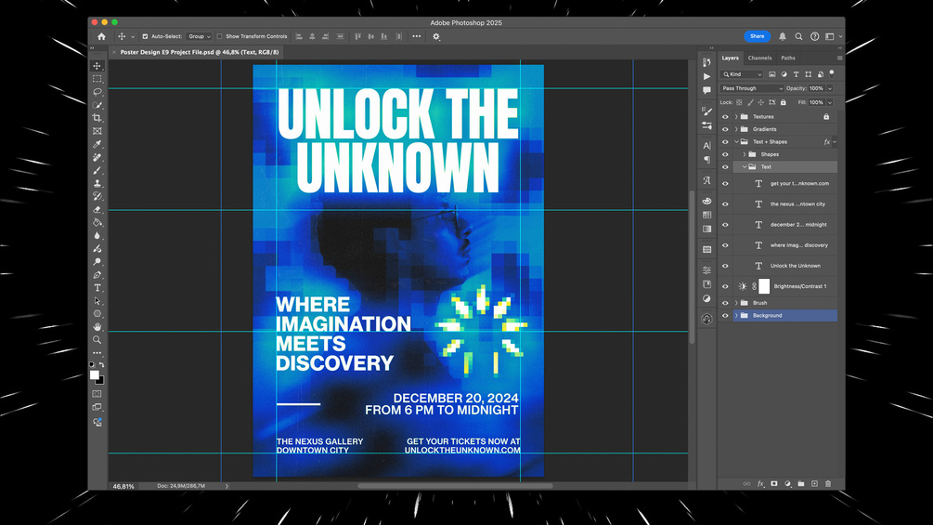933x525 pixels.
Task: Open the Layers panel hamburger menu
Action: [839, 58]
